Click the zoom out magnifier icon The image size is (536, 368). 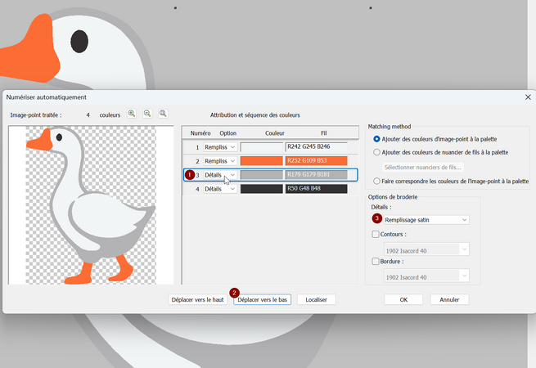pos(147,114)
